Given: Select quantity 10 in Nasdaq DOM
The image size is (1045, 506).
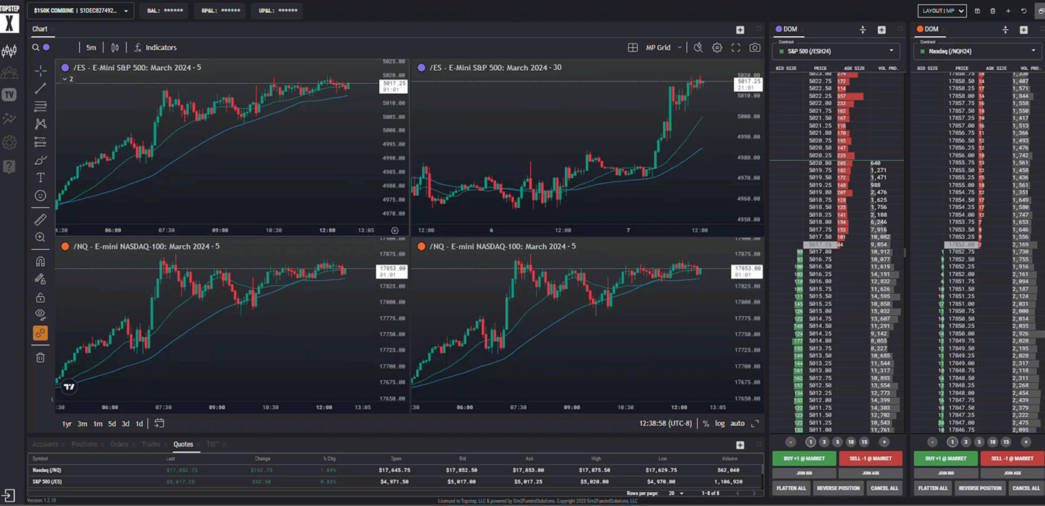Looking at the screenshot, I should 992,442.
